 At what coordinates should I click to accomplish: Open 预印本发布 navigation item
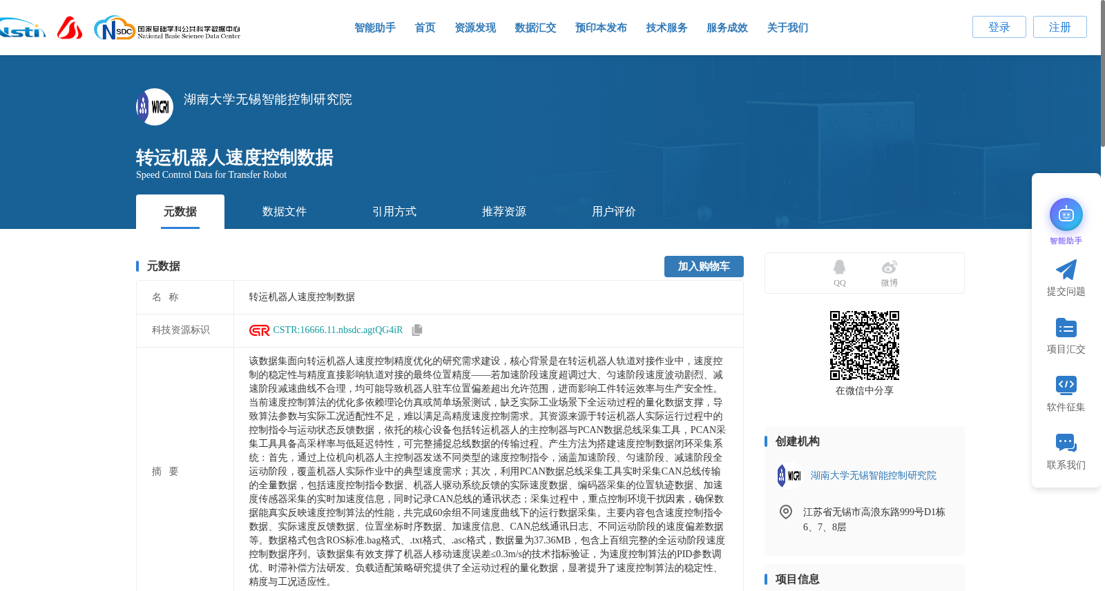[601, 28]
